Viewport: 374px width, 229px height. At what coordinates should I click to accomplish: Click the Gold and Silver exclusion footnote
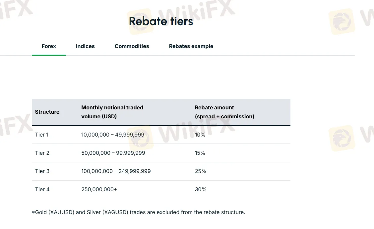tap(138, 212)
